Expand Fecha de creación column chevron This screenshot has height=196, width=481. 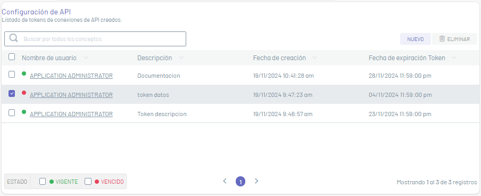tap(314, 58)
